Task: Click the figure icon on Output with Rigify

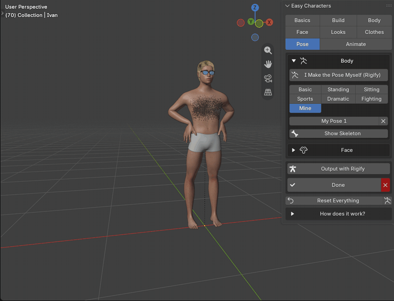Action: click(x=293, y=169)
